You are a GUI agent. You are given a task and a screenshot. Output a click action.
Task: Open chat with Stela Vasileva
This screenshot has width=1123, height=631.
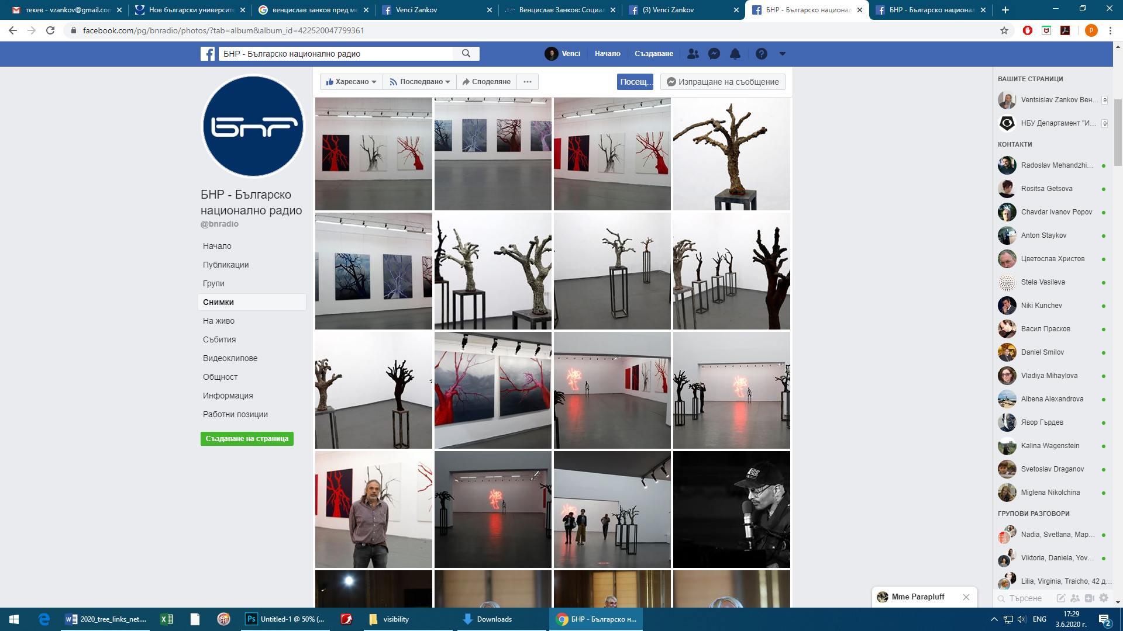click(x=1052, y=282)
